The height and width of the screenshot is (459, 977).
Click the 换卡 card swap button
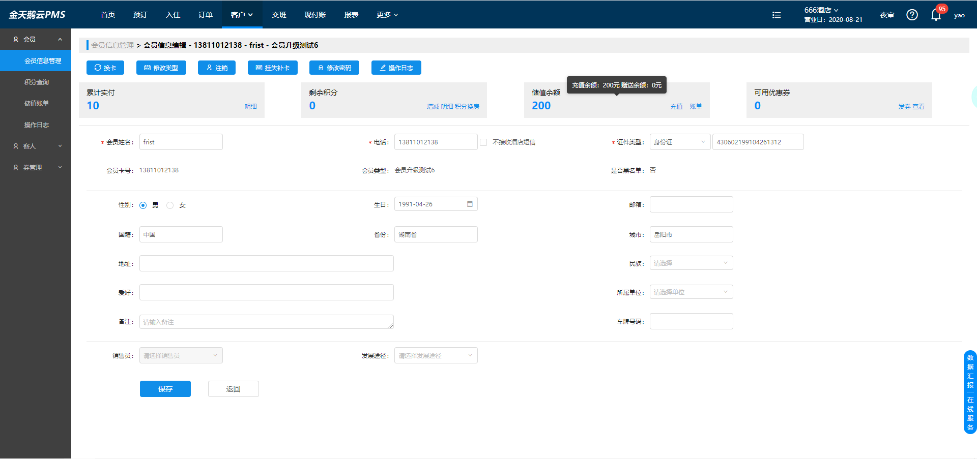(105, 68)
